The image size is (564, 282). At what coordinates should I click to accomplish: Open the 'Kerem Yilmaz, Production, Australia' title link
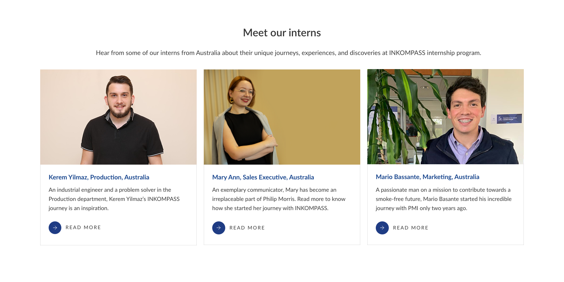coord(99,177)
